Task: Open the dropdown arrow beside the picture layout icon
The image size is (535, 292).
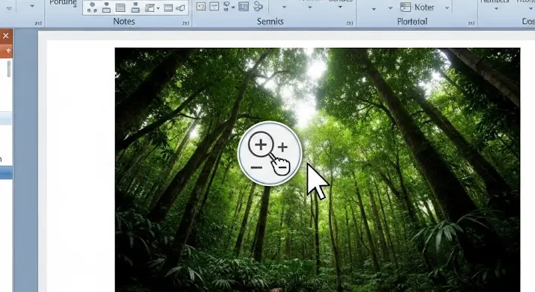Action: tap(158, 8)
